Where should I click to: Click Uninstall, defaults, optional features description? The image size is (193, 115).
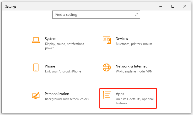[x=135, y=101]
